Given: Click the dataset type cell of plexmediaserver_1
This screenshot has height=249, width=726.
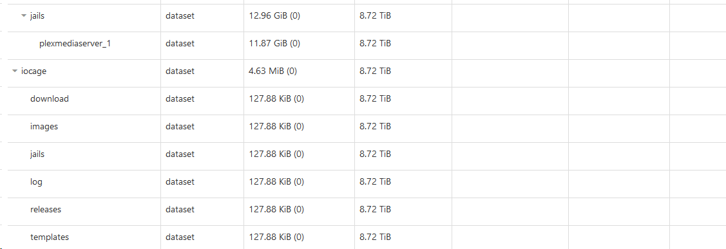Looking at the screenshot, I should [x=180, y=44].
